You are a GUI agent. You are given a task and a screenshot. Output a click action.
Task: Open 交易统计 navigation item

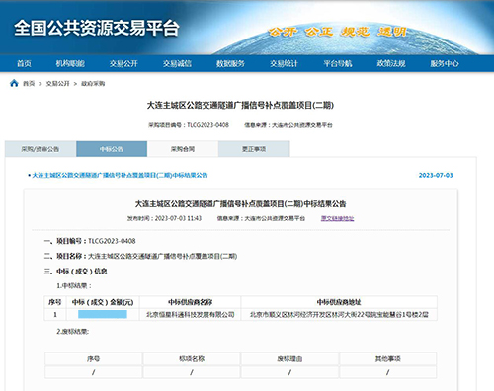284,63
